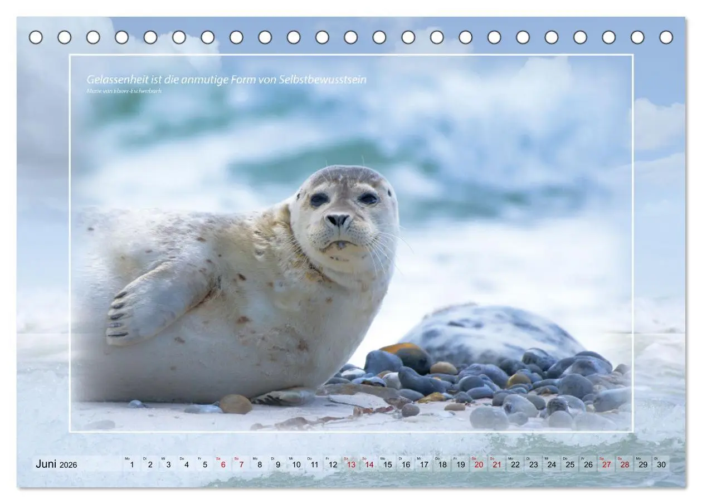Choose date 11 in the June strip

point(314,464)
